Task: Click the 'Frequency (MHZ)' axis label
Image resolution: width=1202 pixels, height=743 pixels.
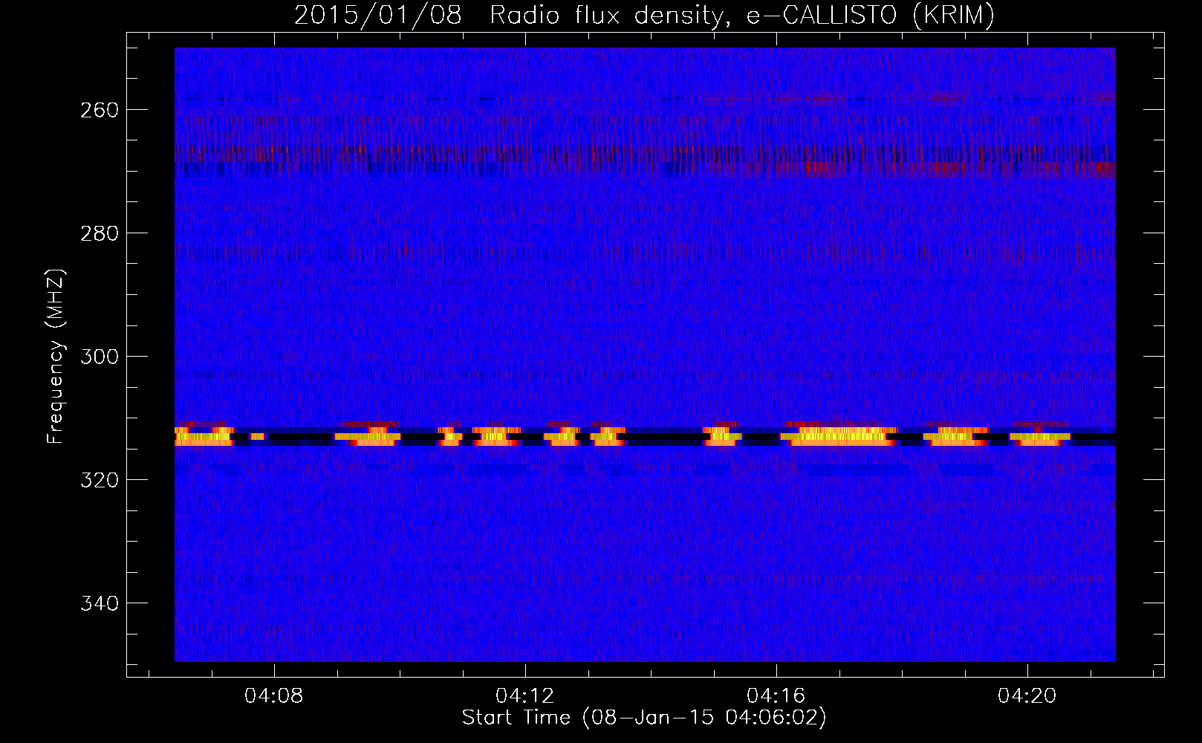Action: point(56,356)
